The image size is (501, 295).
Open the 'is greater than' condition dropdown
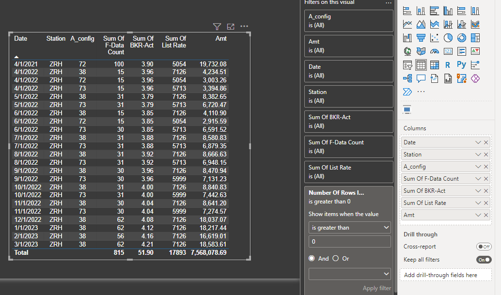pyautogui.click(x=349, y=227)
